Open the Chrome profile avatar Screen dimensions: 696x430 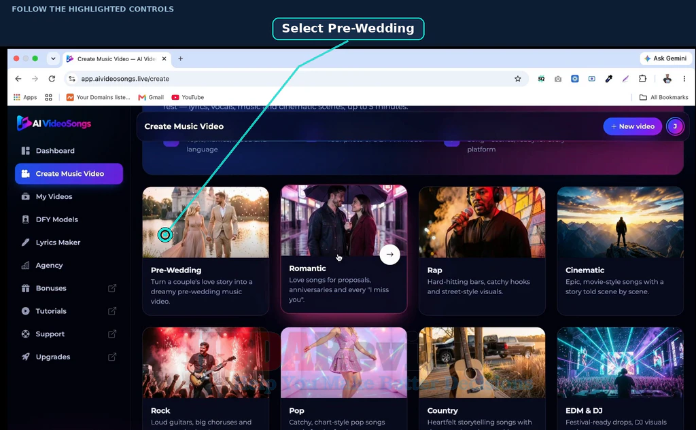coord(667,79)
